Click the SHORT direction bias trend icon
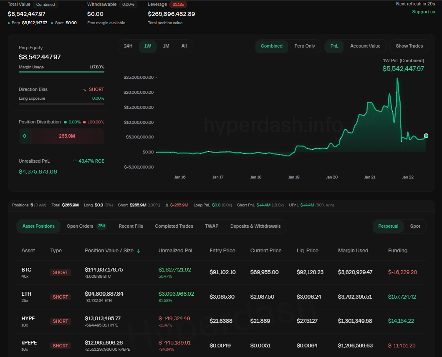 click(x=84, y=90)
